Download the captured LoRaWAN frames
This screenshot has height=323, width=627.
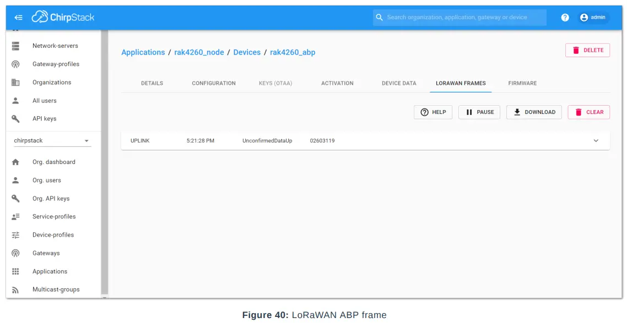point(533,112)
